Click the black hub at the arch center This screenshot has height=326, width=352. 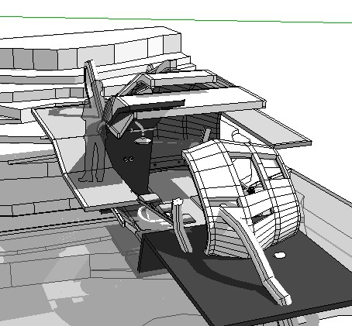click(x=250, y=190)
